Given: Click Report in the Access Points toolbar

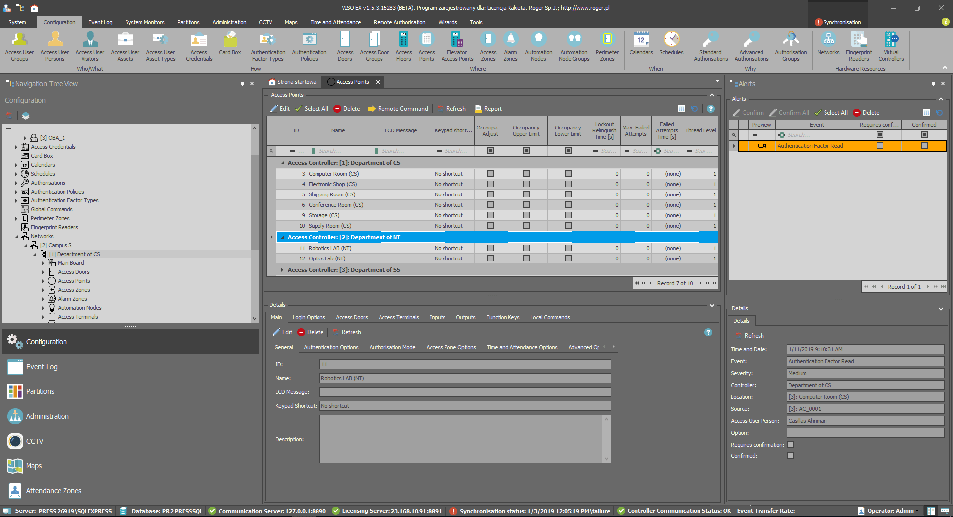Looking at the screenshot, I should click(488, 109).
